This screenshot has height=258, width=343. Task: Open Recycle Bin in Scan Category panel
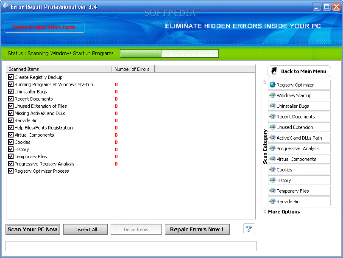(x=299, y=202)
